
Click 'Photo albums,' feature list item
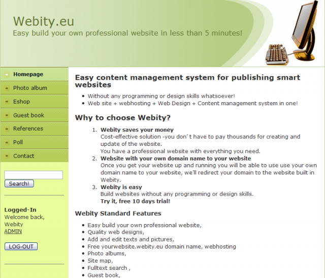(x=107, y=254)
